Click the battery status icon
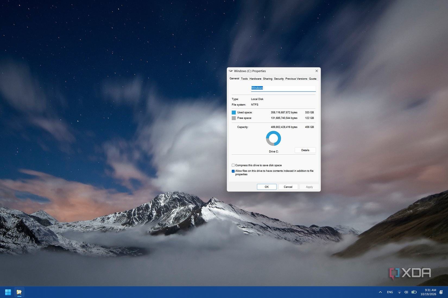The height and width of the screenshot is (298, 448). coord(414,292)
